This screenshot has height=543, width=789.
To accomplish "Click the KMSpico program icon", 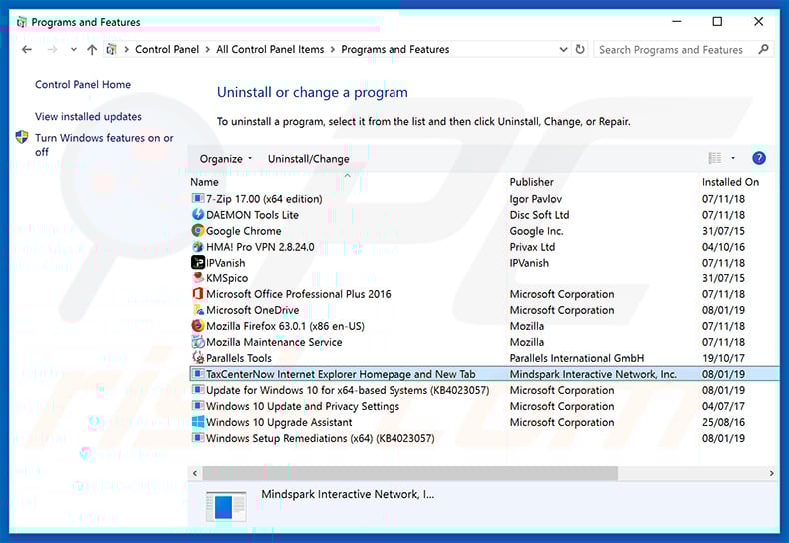I will coord(198,278).
